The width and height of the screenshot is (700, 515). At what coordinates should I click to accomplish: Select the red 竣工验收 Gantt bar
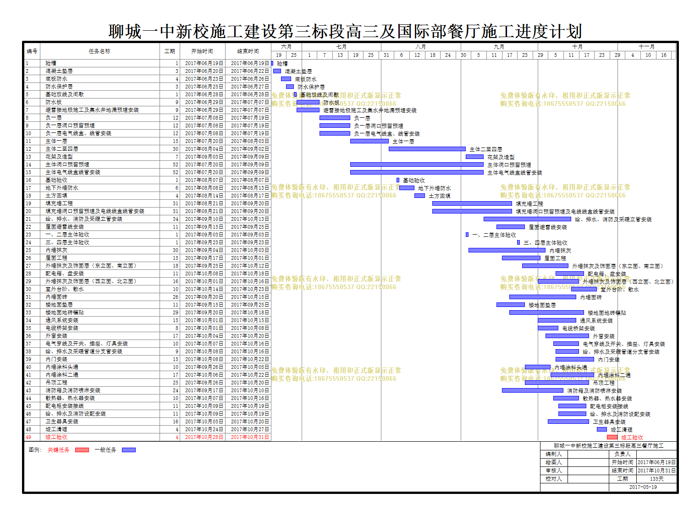click(x=612, y=437)
